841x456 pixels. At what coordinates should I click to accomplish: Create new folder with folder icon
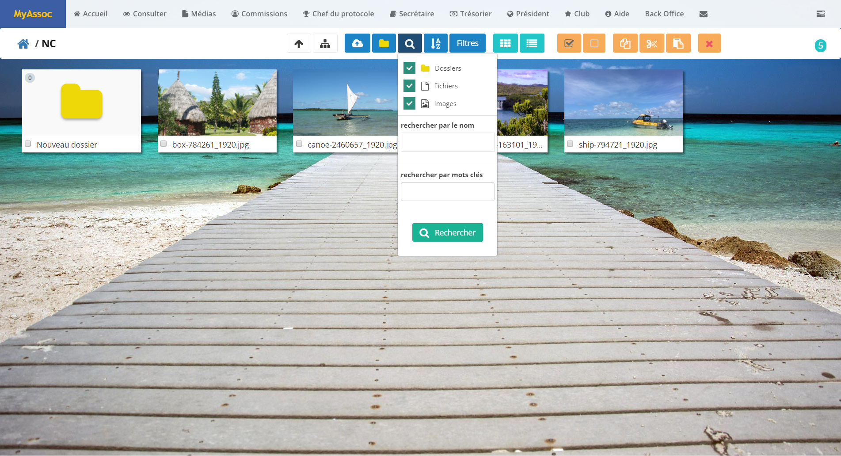point(384,43)
